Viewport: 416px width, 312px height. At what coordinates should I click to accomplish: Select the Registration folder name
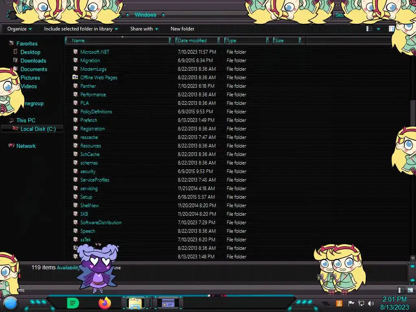point(92,129)
